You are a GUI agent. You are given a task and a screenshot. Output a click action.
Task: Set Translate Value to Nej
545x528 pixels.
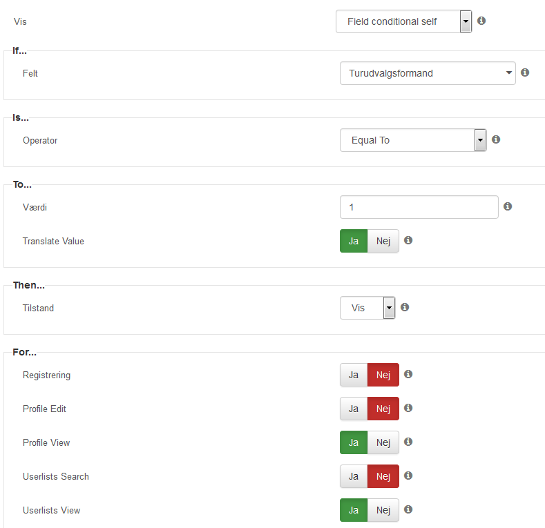click(383, 241)
